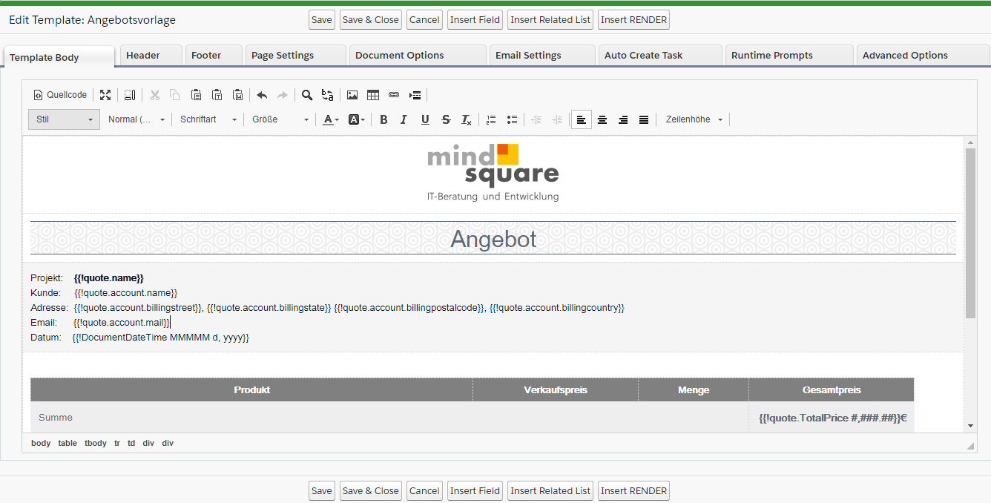Switch to the Header tab
The image size is (991, 503).
click(151, 55)
